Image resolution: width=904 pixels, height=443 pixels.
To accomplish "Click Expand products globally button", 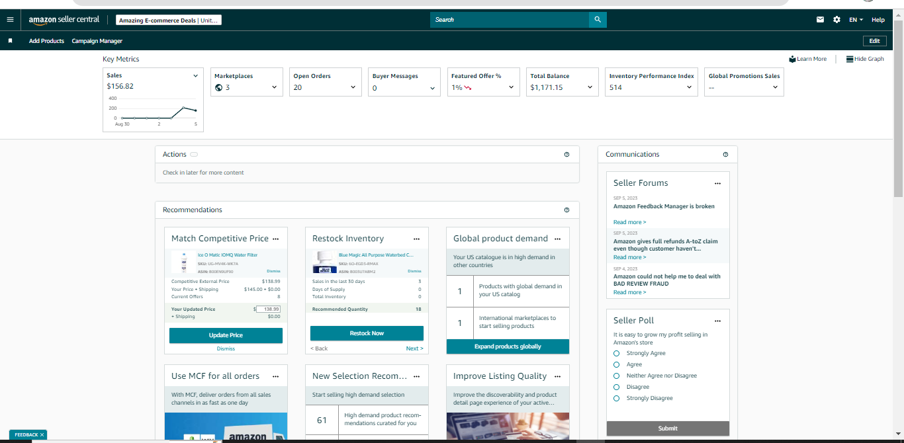I will (x=508, y=346).
